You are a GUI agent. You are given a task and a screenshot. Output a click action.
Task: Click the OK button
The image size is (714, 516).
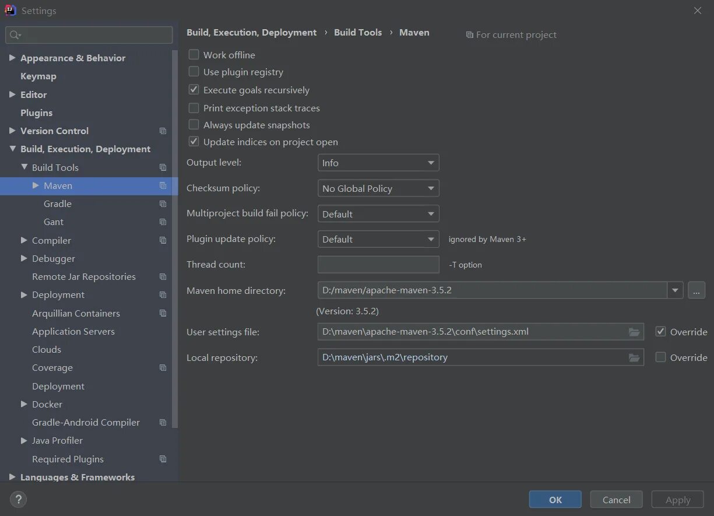coord(555,500)
